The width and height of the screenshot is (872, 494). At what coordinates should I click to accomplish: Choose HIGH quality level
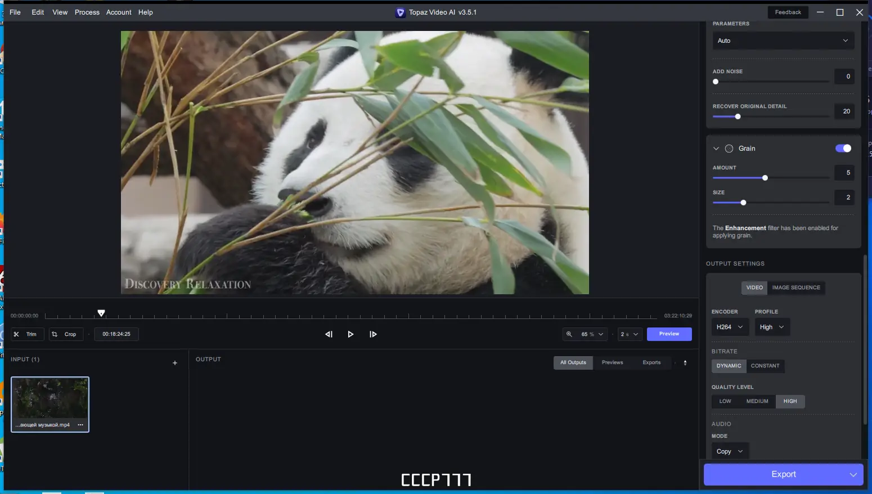[x=790, y=401]
